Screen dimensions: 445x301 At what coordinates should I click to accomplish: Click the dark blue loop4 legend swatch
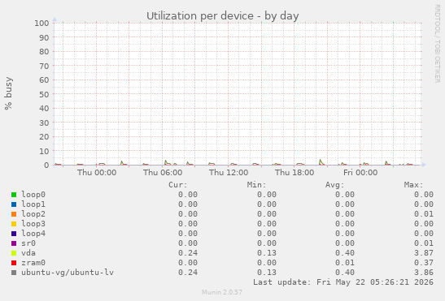pyautogui.click(x=14, y=234)
